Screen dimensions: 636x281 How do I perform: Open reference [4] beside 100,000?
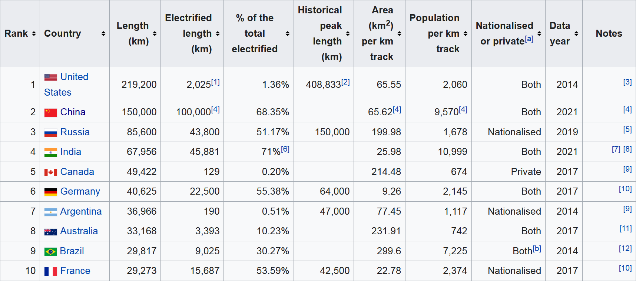tap(215, 109)
